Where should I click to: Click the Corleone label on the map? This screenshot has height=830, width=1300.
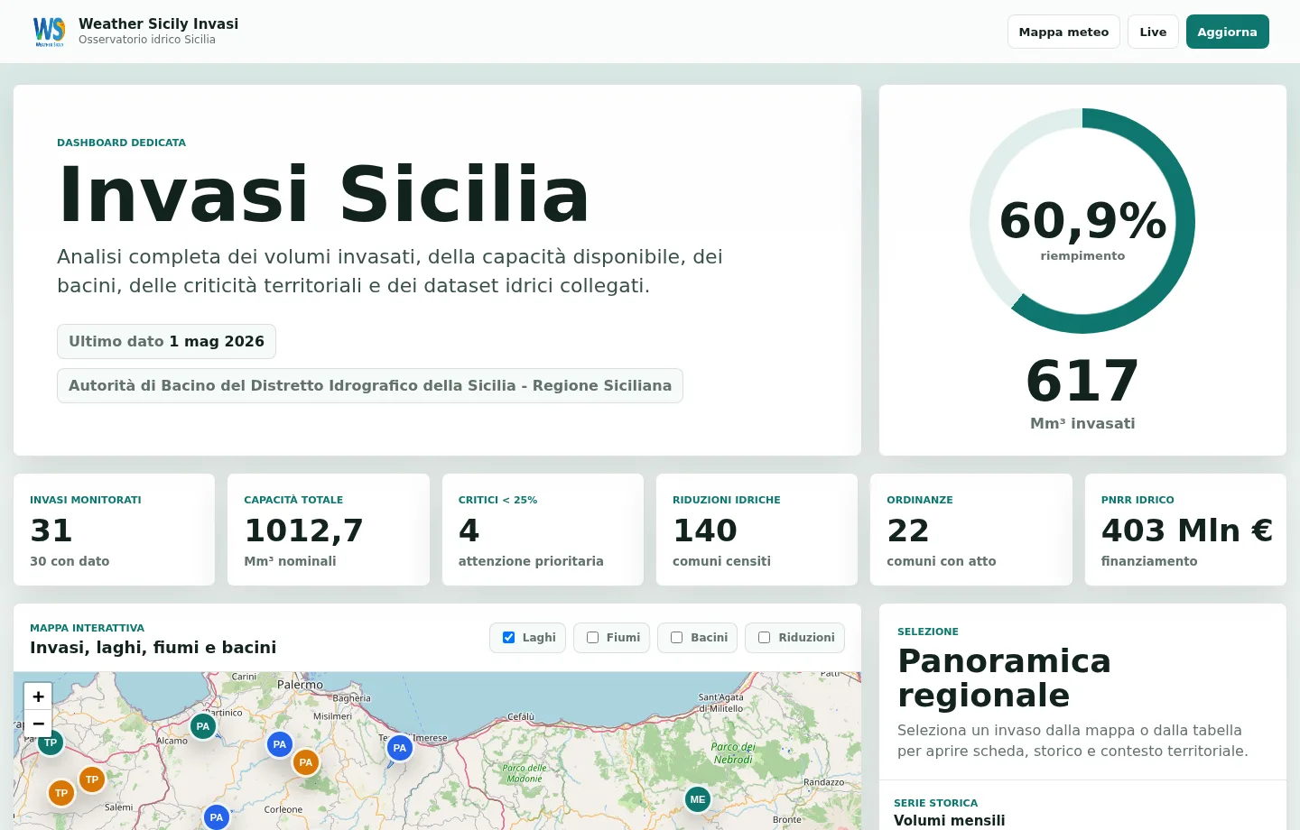[283, 809]
